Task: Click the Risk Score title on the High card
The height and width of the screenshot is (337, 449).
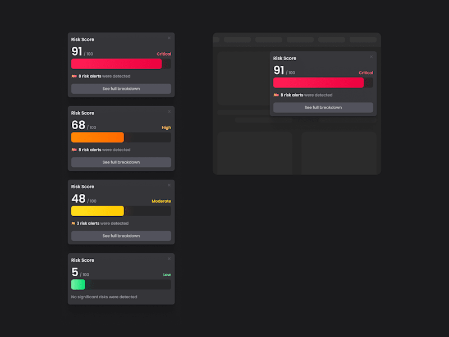Action: click(x=83, y=113)
